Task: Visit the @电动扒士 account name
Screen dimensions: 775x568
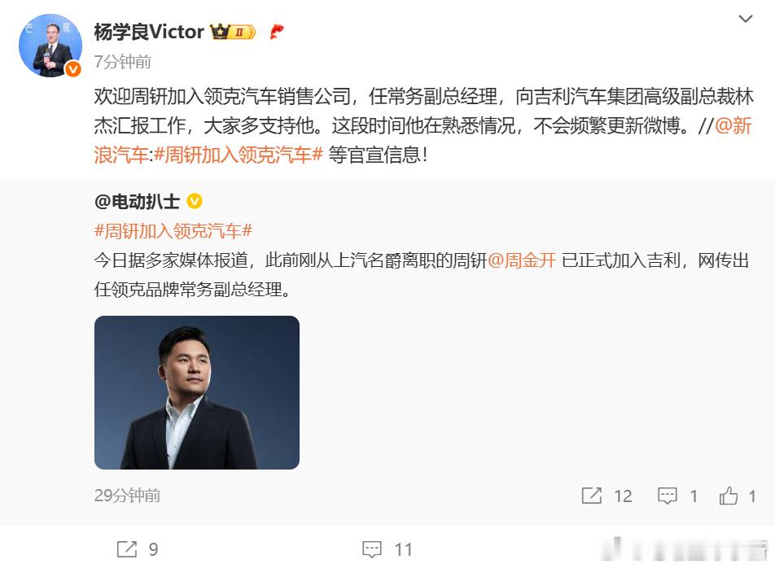Action: (x=137, y=202)
